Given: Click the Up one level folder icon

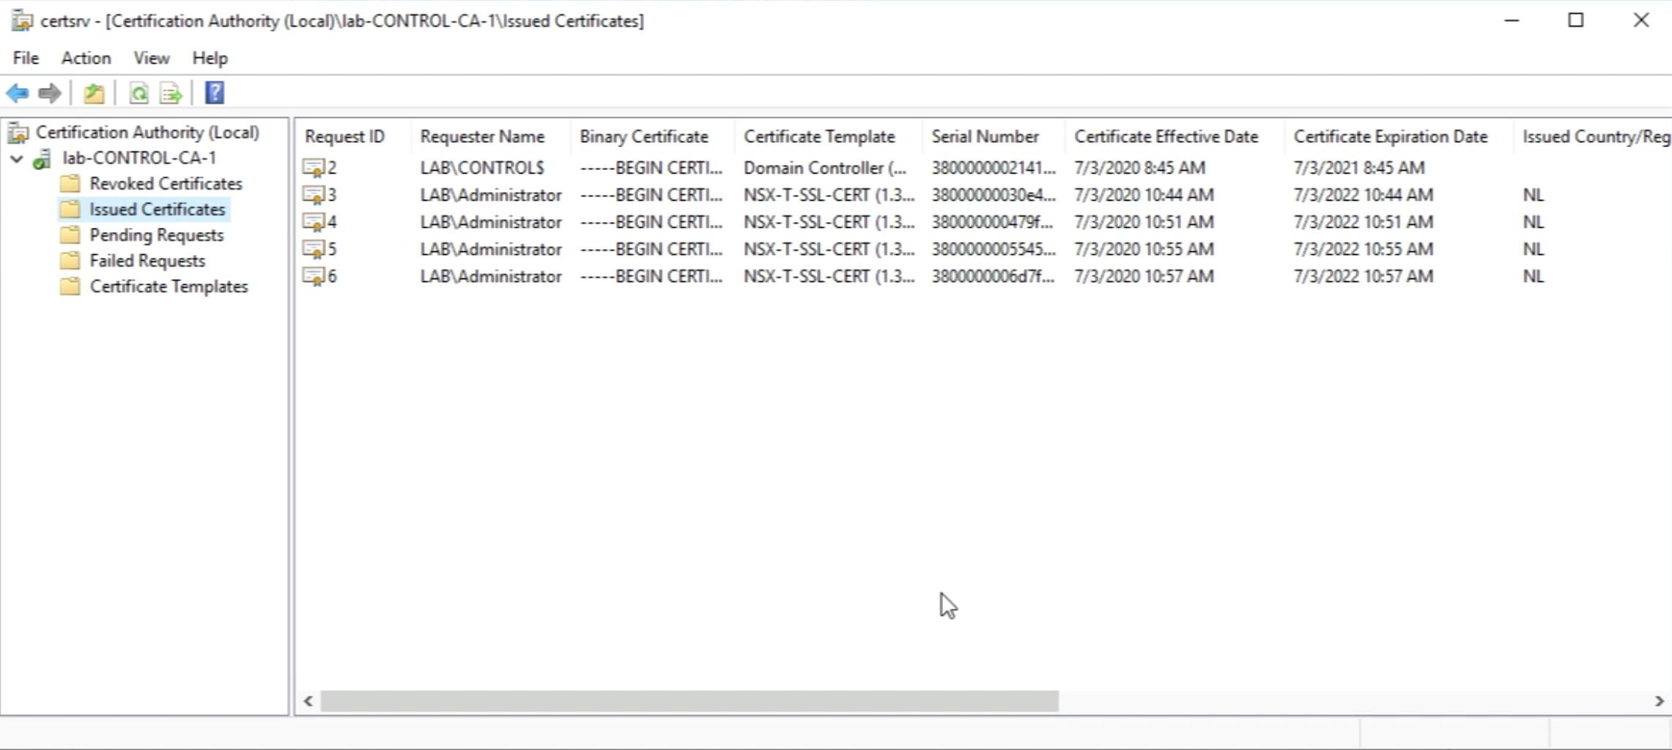Looking at the screenshot, I should coord(94,93).
